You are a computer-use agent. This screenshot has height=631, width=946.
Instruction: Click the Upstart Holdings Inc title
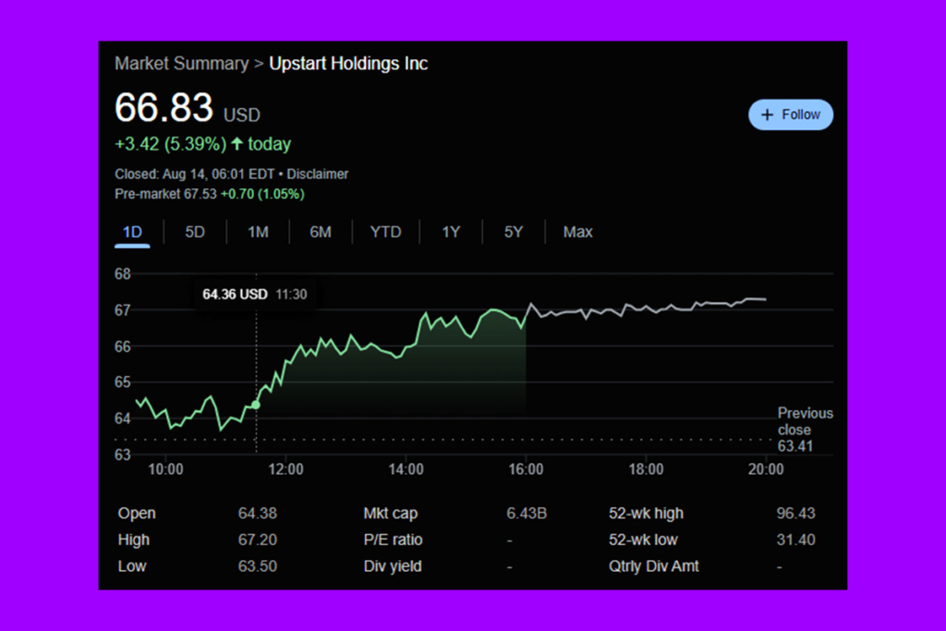pos(348,64)
